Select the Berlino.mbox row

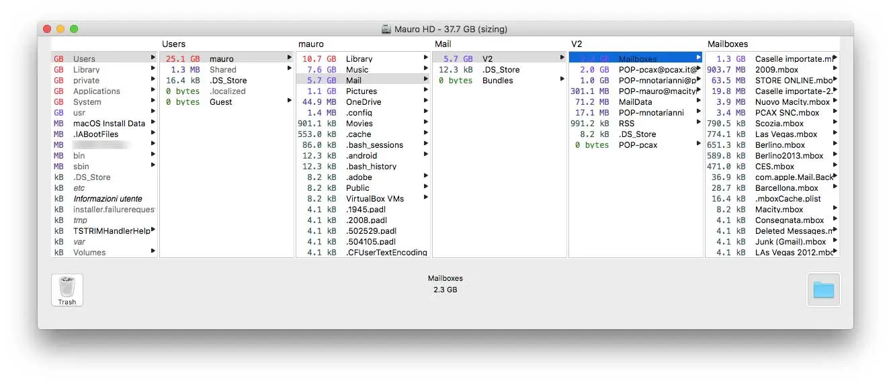pyautogui.click(x=772, y=145)
